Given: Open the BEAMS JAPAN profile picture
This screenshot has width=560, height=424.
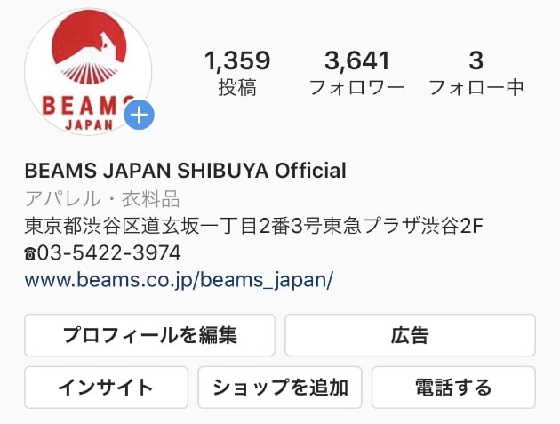Looking at the screenshot, I should [88, 71].
